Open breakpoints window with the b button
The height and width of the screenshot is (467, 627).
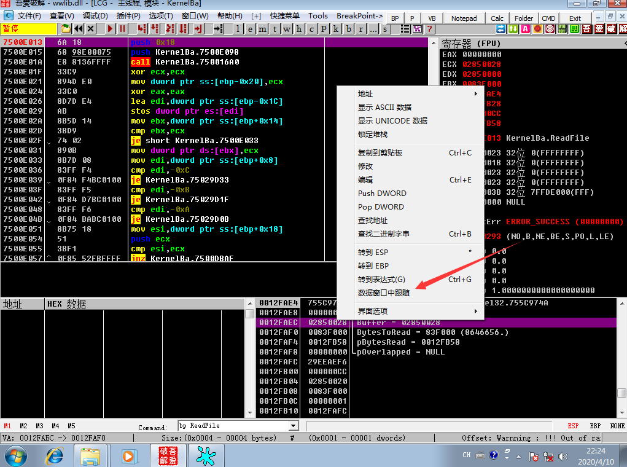coord(349,29)
